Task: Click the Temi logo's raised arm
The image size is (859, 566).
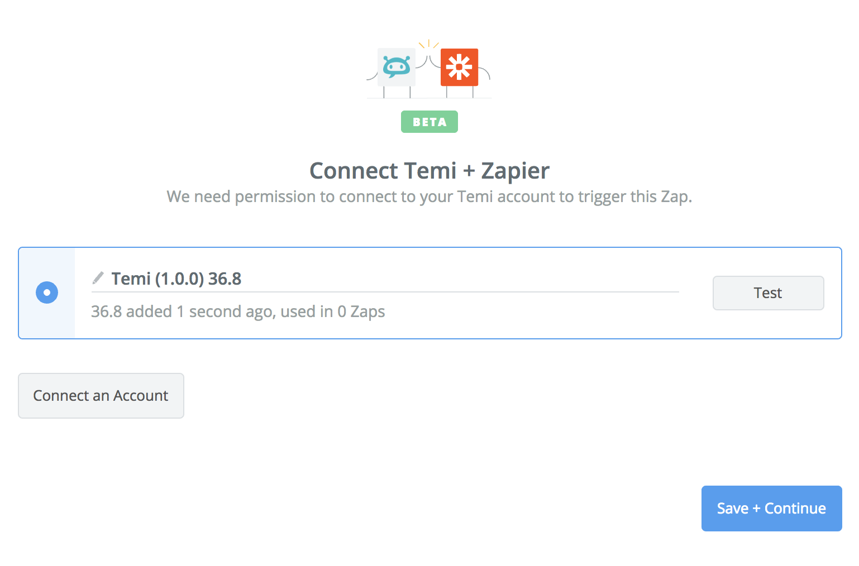Action: (422, 61)
